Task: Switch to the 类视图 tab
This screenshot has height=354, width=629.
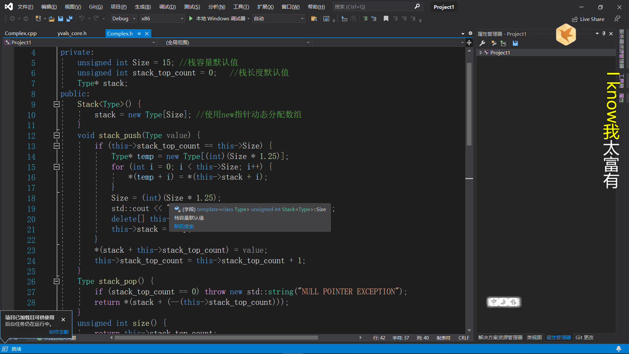Action: click(x=534, y=337)
